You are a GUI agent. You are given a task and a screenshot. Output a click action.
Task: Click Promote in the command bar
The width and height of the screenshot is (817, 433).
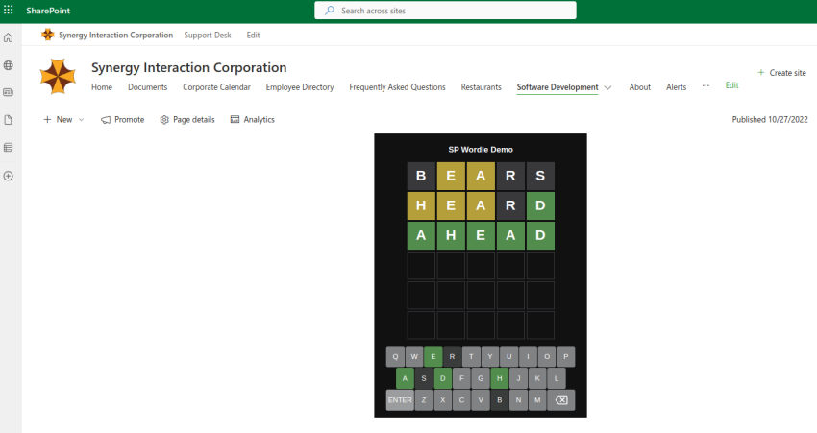(123, 120)
